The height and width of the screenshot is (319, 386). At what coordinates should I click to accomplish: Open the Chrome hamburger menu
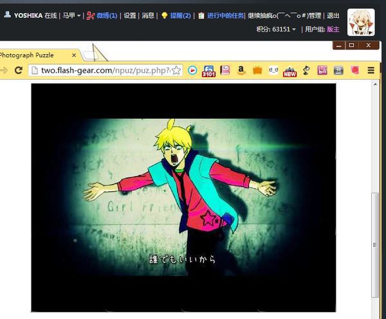(371, 70)
